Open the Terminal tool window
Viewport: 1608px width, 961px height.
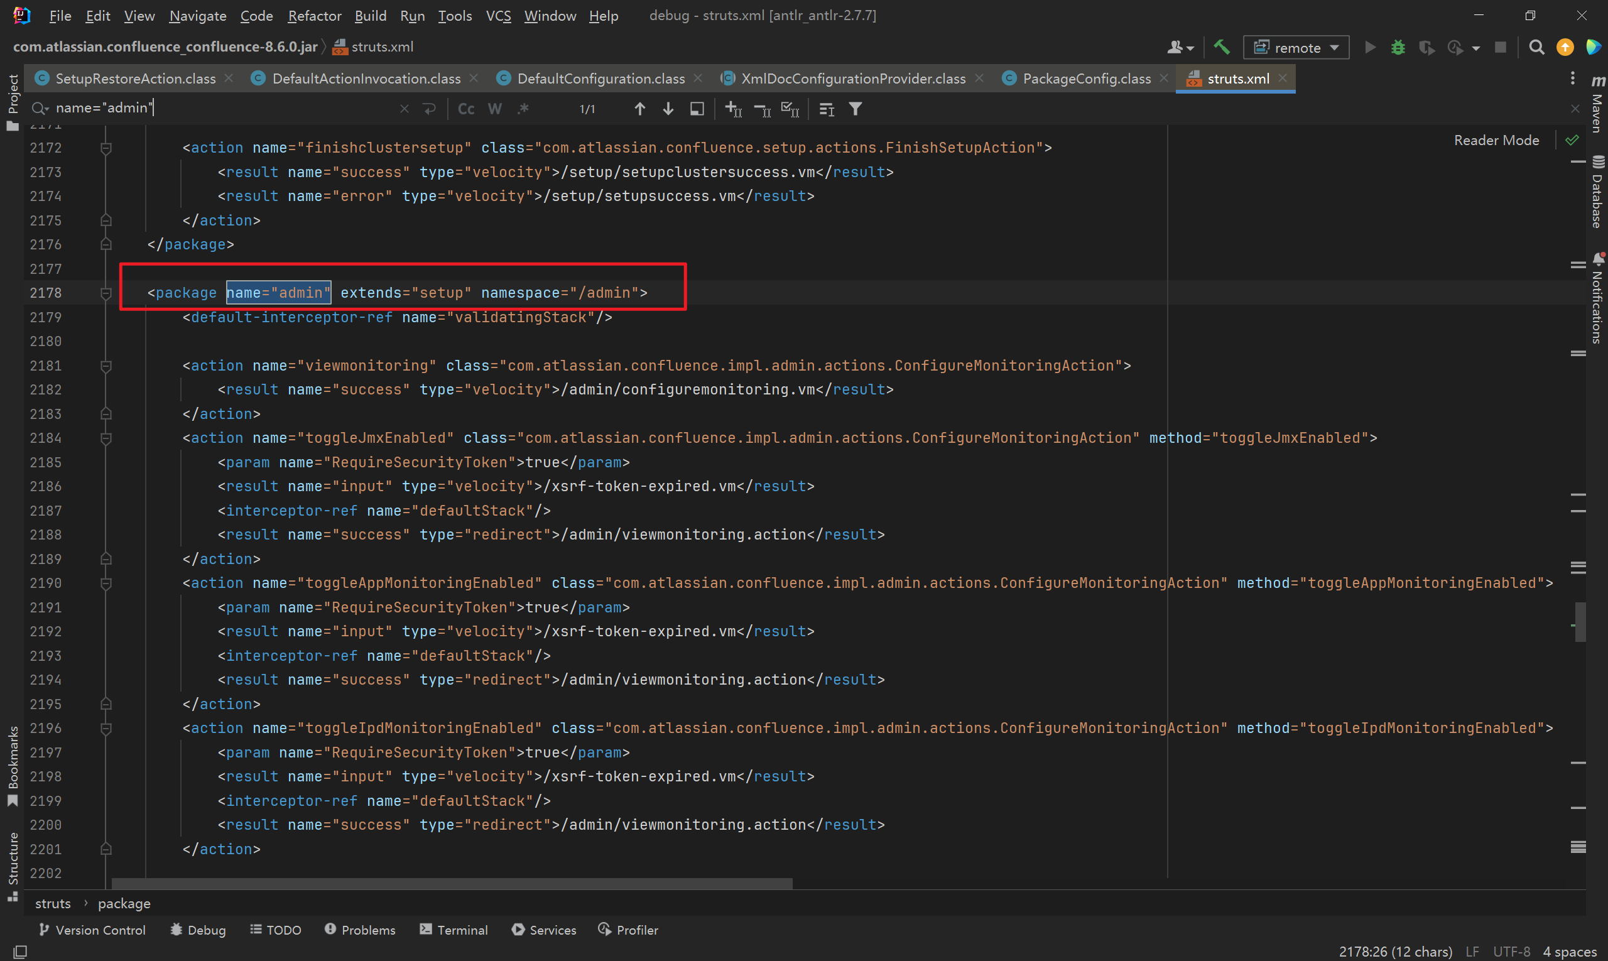click(454, 930)
